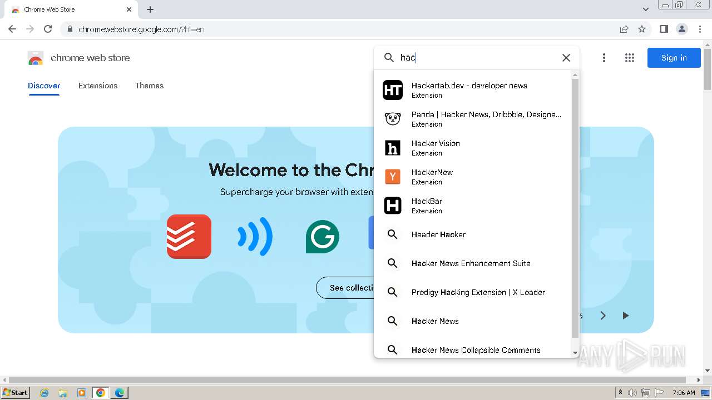Click the taskbar clock 7:06 AM
712x400 pixels.
pos(684,393)
